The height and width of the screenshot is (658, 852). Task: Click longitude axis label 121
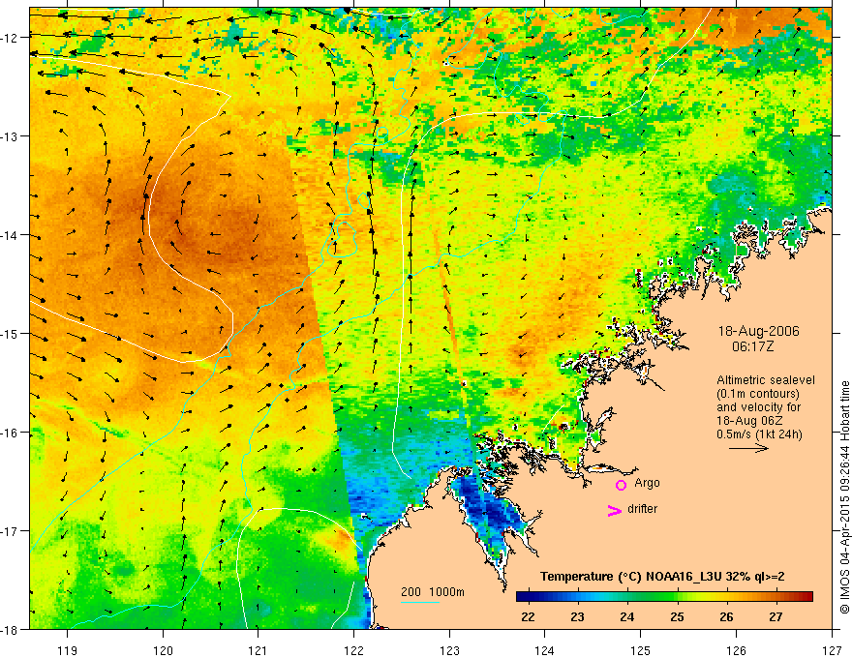tap(259, 650)
